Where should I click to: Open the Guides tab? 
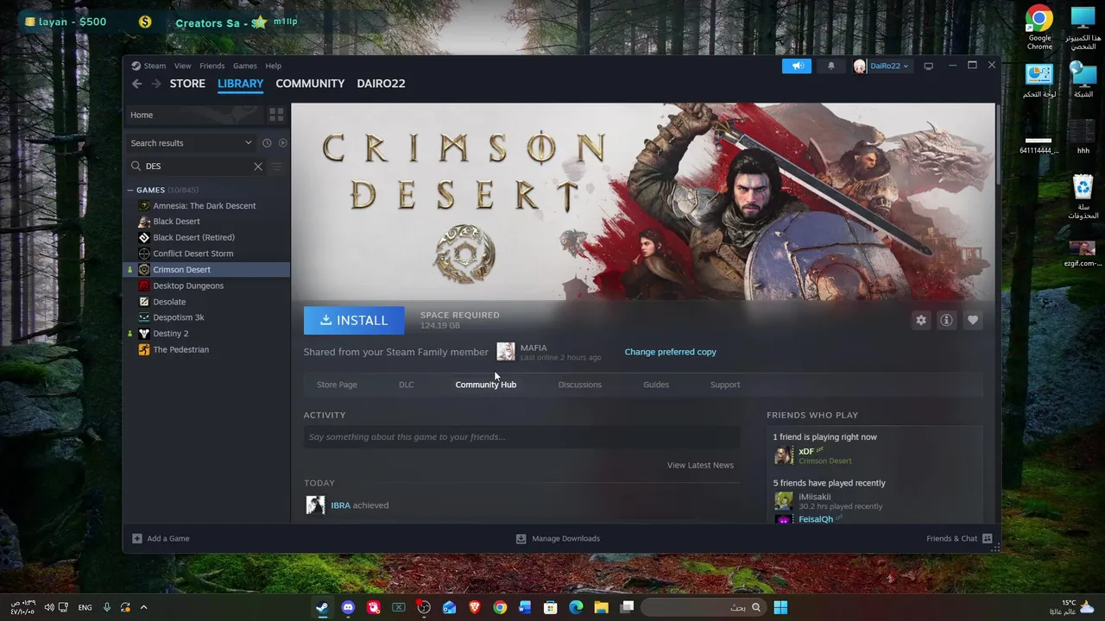point(656,385)
